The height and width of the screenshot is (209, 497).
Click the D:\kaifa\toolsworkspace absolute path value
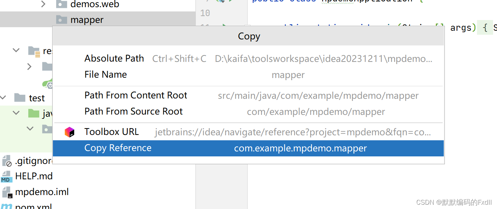(324, 59)
